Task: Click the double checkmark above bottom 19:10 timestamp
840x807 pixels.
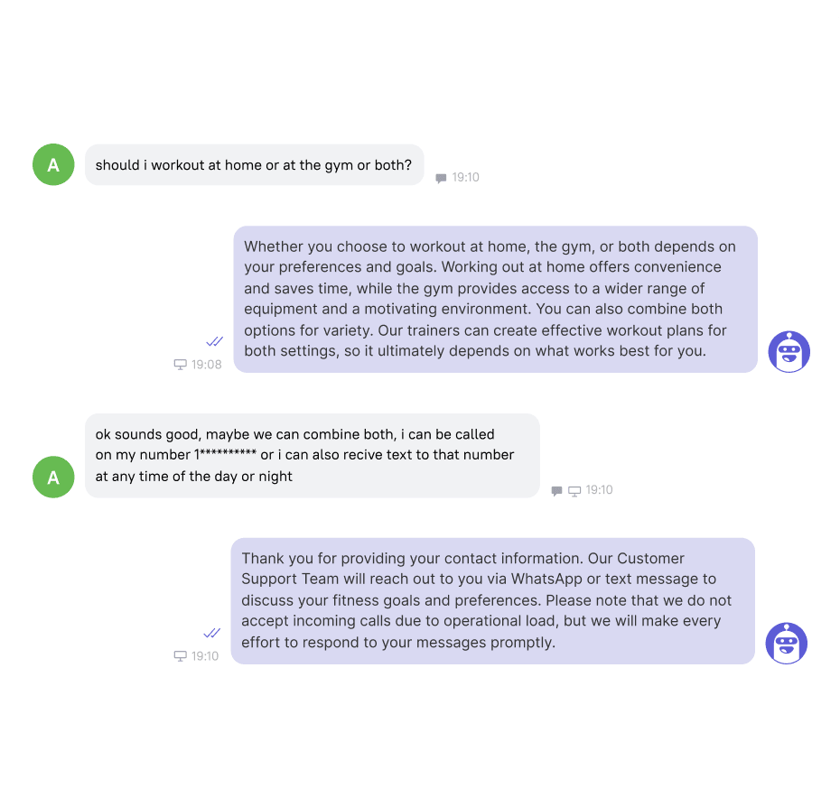Action: point(211,633)
